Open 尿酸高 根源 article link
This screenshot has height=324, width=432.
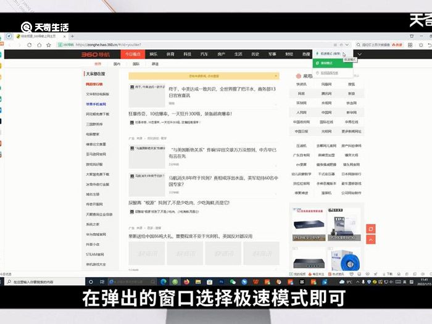(x=179, y=202)
